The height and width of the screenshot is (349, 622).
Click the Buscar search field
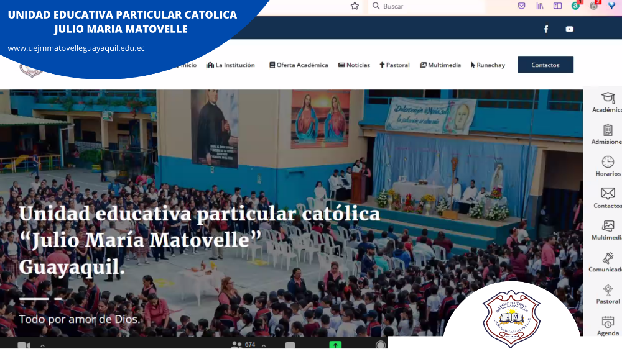[428, 6]
